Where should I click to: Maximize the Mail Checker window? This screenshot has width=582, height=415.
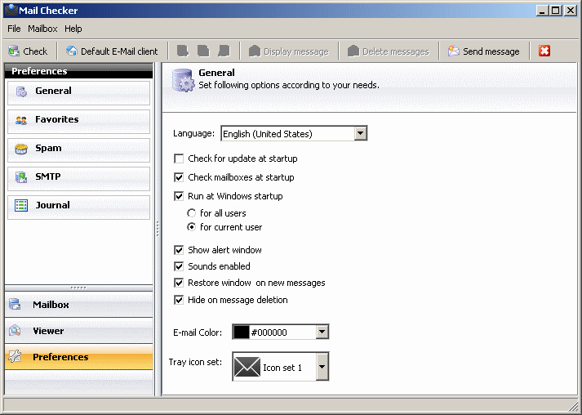click(x=556, y=11)
